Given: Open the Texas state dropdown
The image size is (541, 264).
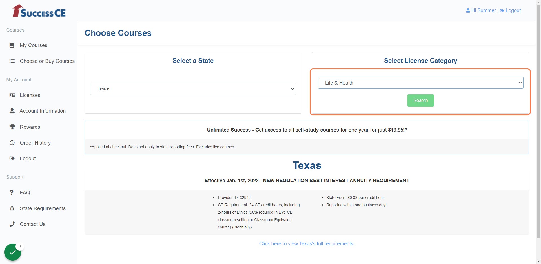Looking at the screenshot, I should point(193,89).
